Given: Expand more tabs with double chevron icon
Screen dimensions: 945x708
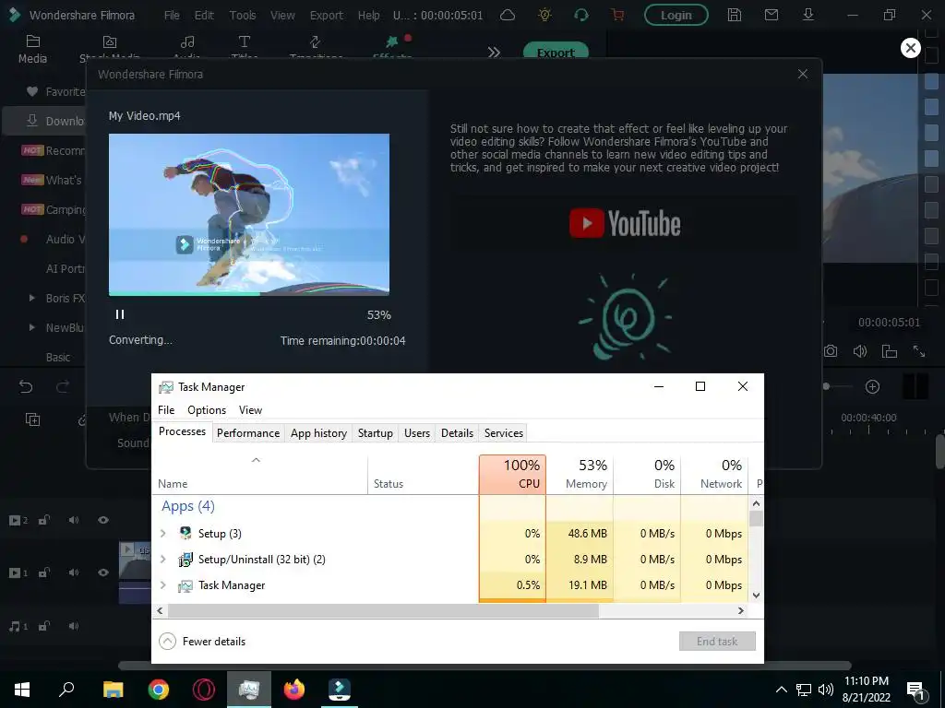Looking at the screenshot, I should coord(495,53).
